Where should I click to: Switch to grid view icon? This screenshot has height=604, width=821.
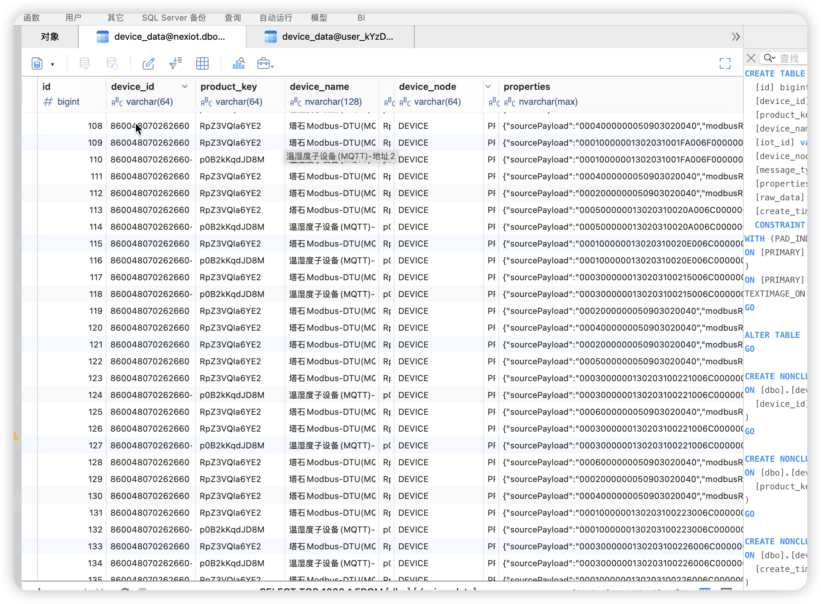pyautogui.click(x=202, y=63)
